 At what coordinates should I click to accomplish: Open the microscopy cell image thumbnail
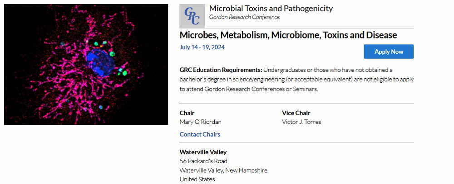[x=86, y=64]
